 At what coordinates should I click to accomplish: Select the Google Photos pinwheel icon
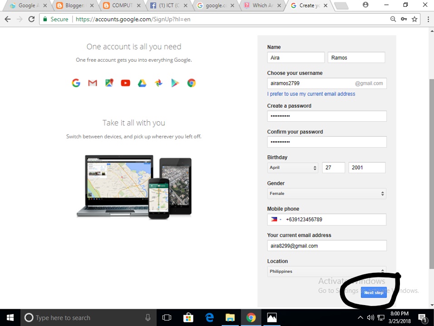point(158,83)
